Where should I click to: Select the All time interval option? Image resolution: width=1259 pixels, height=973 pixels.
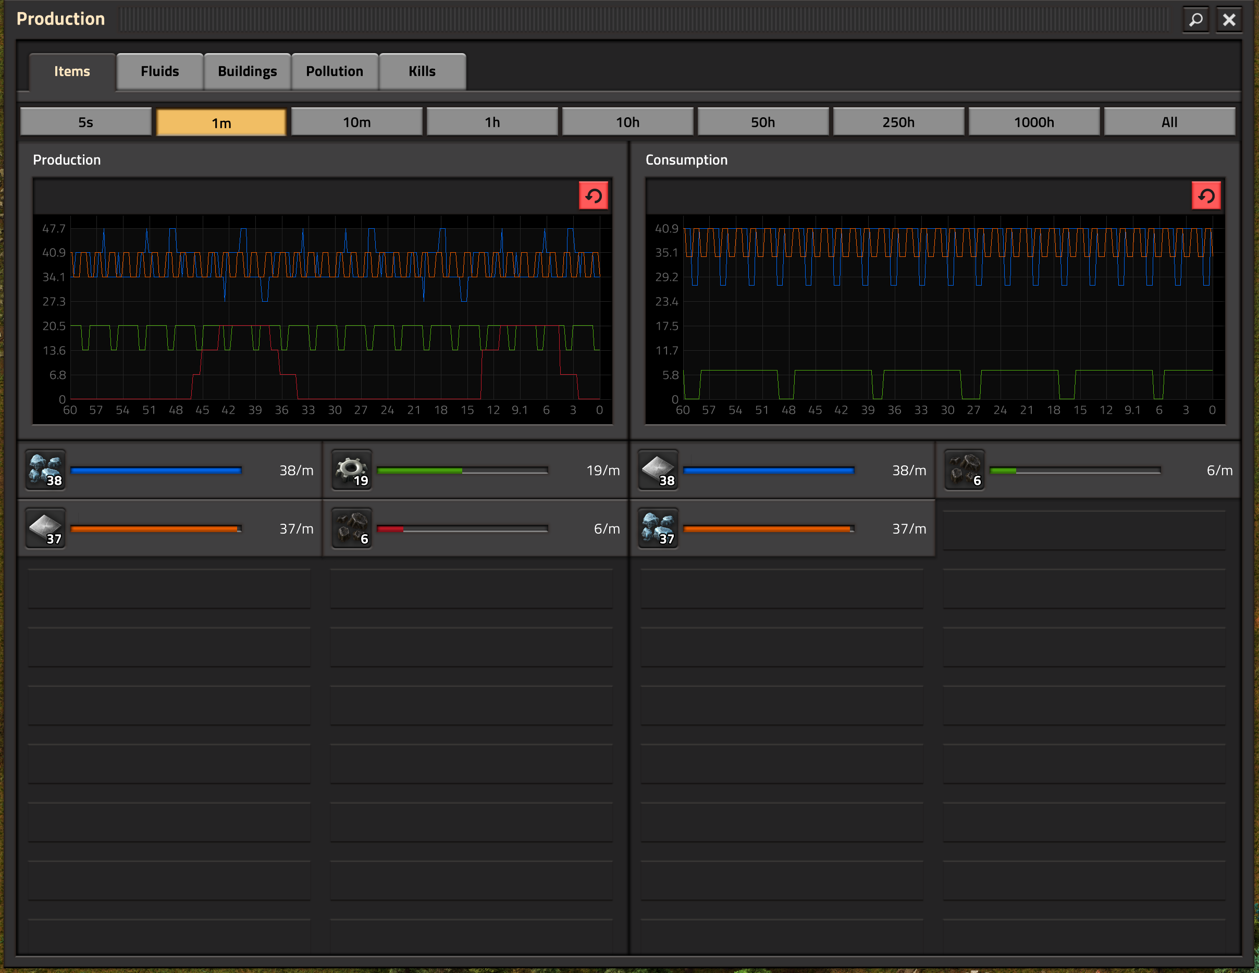pos(1169,122)
